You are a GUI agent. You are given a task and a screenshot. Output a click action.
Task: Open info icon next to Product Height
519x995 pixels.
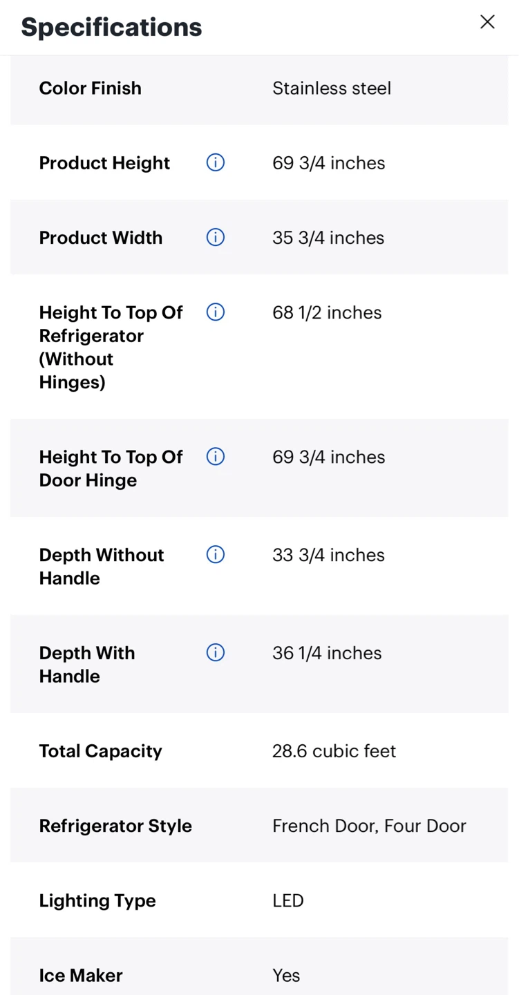click(x=216, y=162)
